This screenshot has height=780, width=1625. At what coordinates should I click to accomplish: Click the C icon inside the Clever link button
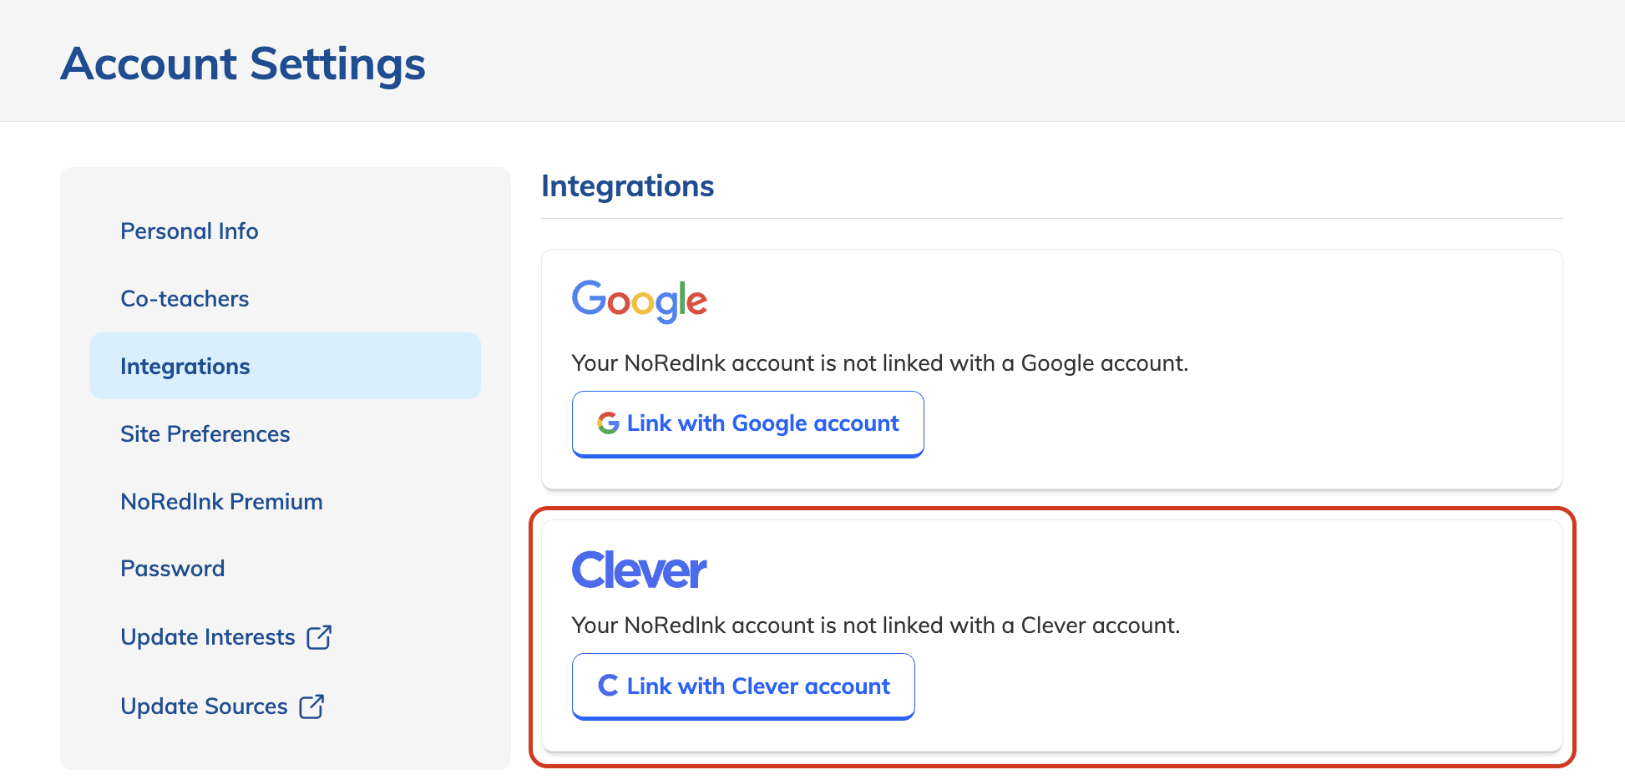(x=607, y=686)
